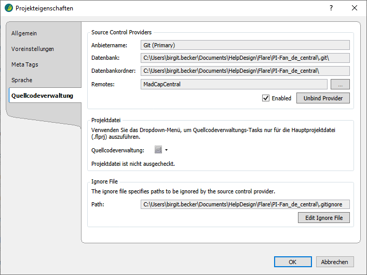Select the Quellcodeverwaltung tab in sidebar
Viewport: 367px width, 275px height.
[x=43, y=96]
